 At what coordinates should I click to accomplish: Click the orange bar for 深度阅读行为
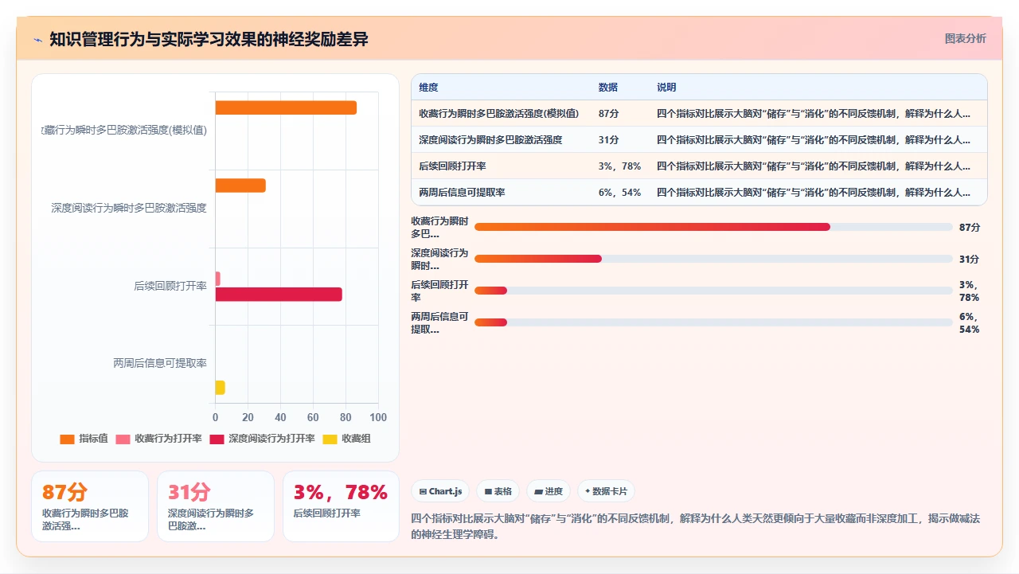[x=240, y=185]
